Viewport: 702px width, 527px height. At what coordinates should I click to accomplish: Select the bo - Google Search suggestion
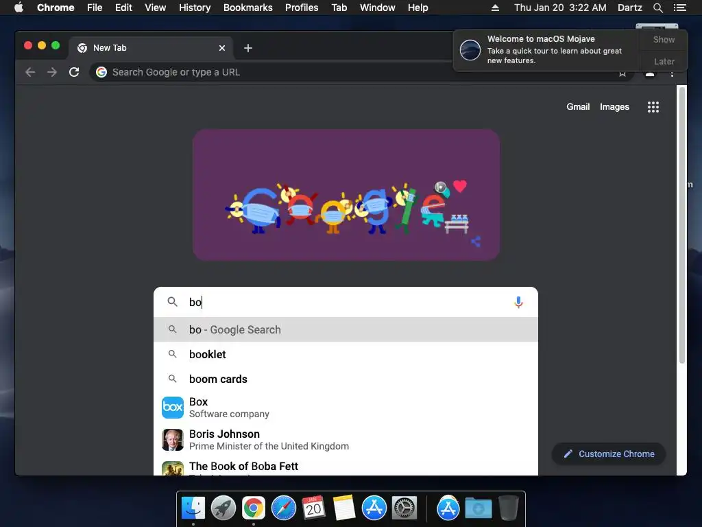point(346,329)
